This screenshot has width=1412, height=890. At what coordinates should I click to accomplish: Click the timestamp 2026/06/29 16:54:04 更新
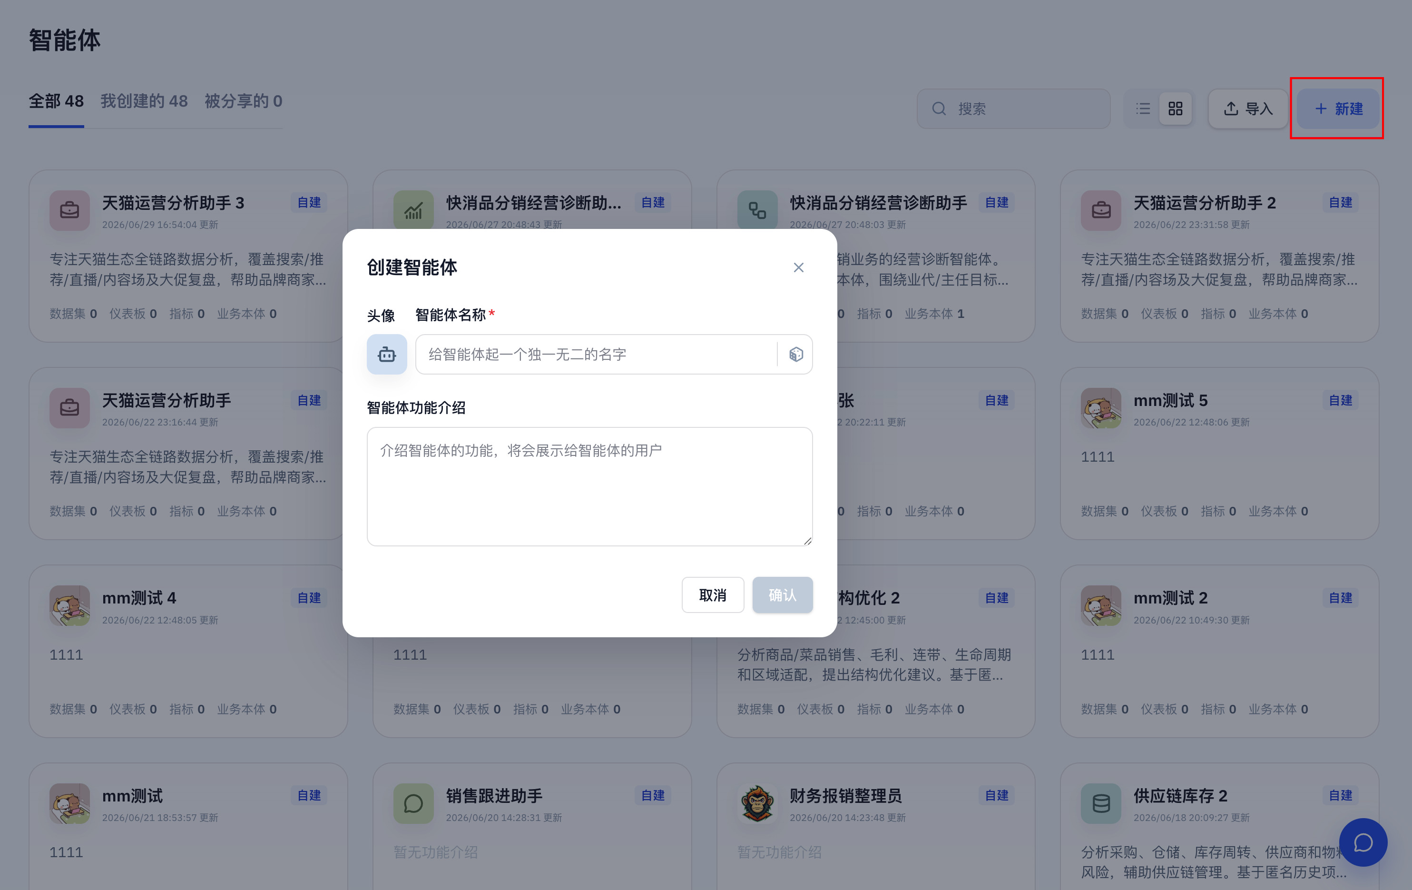click(160, 225)
